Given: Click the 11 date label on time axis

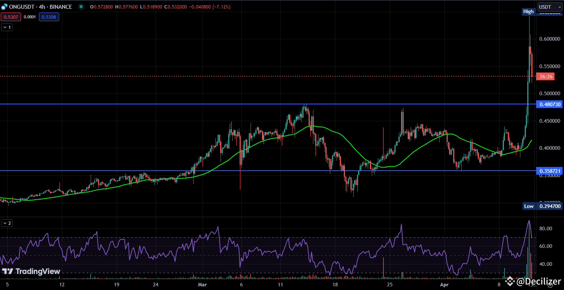Looking at the screenshot, I should (x=280, y=285).
